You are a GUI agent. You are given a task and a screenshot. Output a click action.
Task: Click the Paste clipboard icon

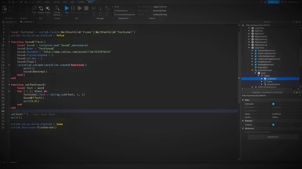point(4,8)
